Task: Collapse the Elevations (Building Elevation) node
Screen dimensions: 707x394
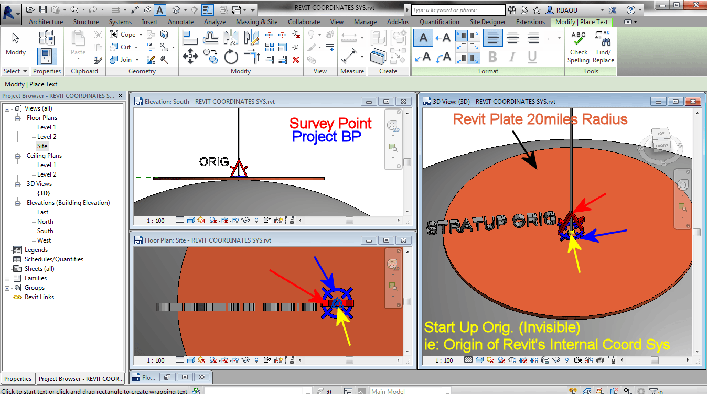Action: [17, 203]
